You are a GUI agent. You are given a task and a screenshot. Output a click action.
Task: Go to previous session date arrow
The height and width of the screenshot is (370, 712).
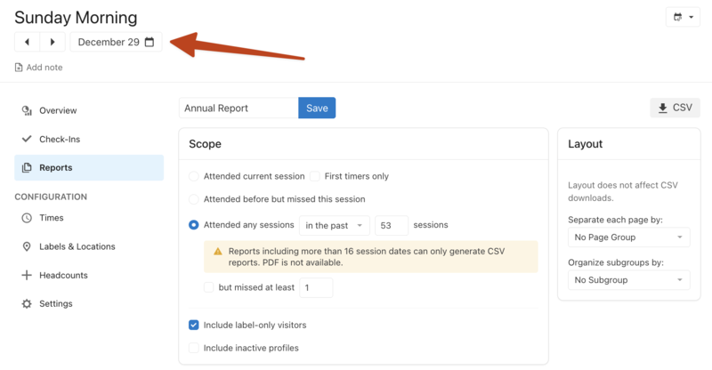(x=28, y=42)
